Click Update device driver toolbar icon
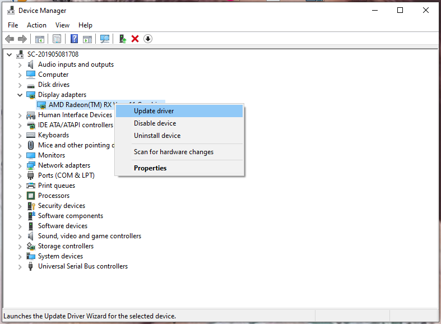The height and width of the screenshot is (324, 441). (123, 39)
